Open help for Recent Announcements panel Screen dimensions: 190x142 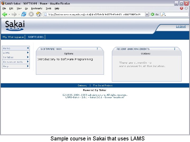174,49
